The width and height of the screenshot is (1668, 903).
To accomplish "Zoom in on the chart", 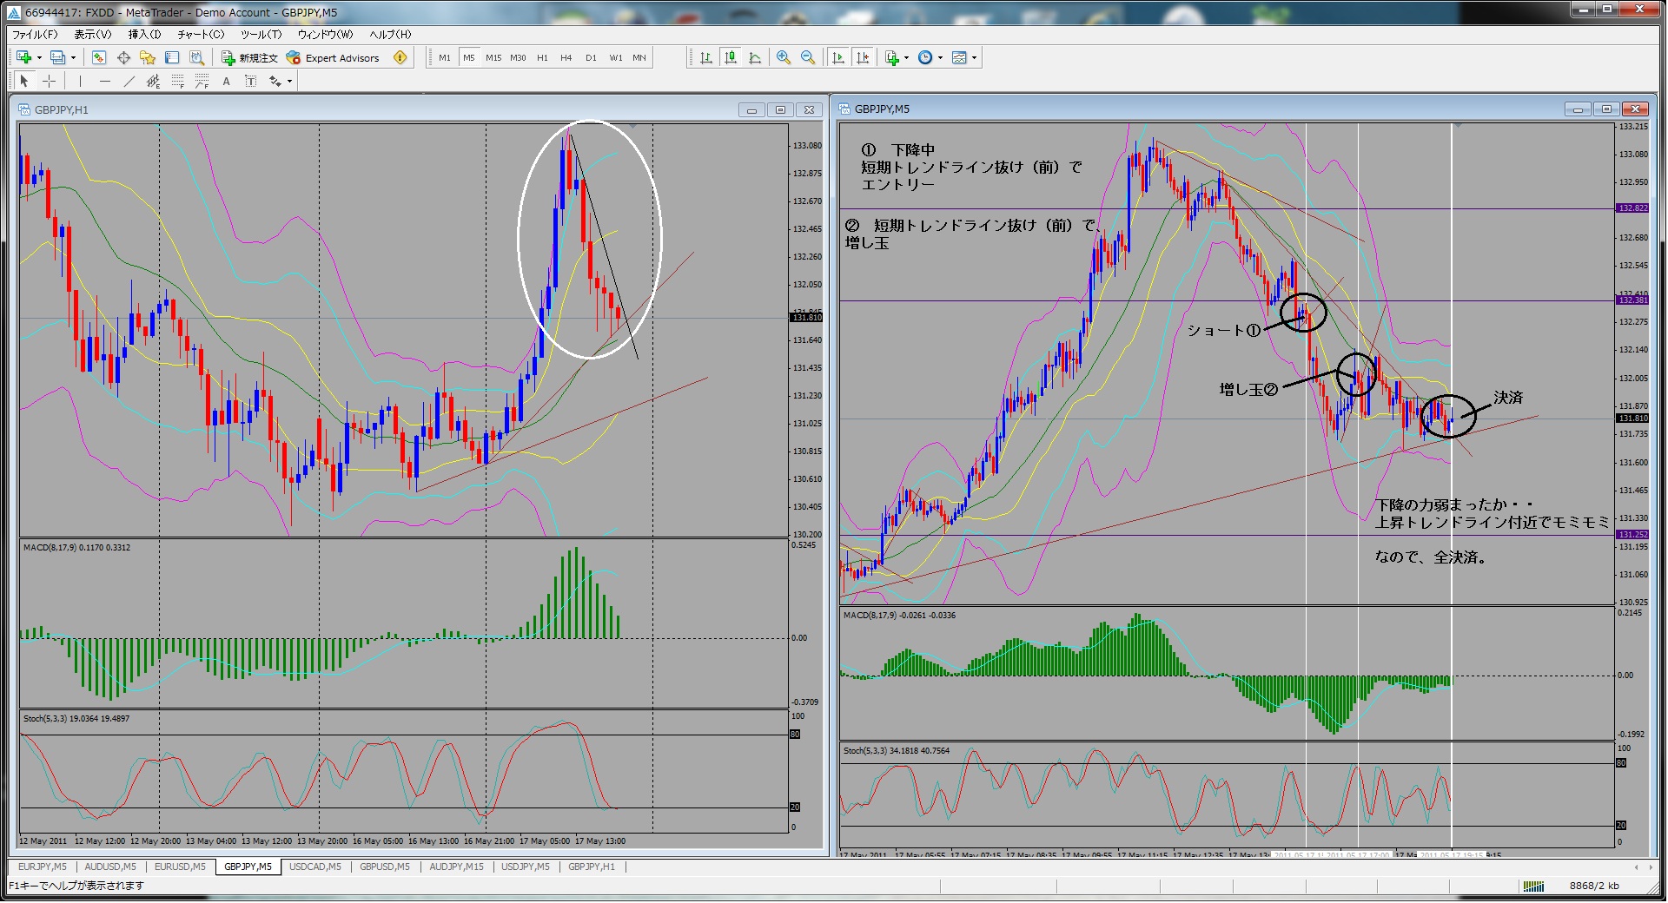I will pyautogui.click(x=784, y=57).
